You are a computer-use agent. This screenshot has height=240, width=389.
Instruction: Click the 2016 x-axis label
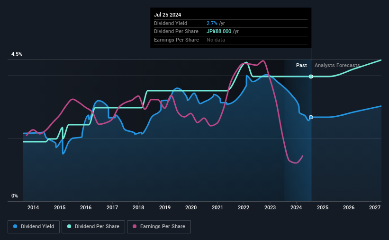(x=86, y=207)
